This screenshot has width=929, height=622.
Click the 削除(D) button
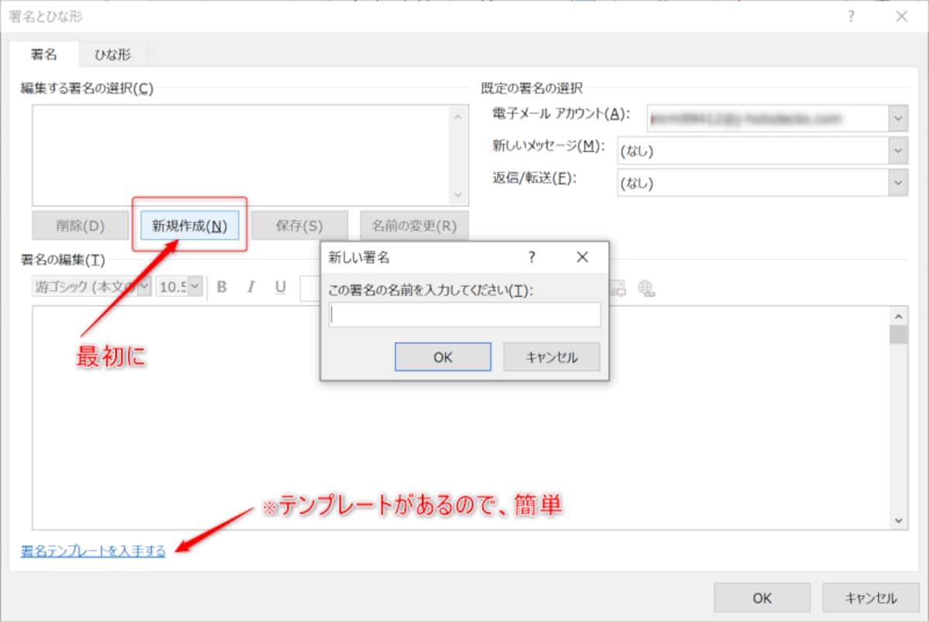[81, 226]
